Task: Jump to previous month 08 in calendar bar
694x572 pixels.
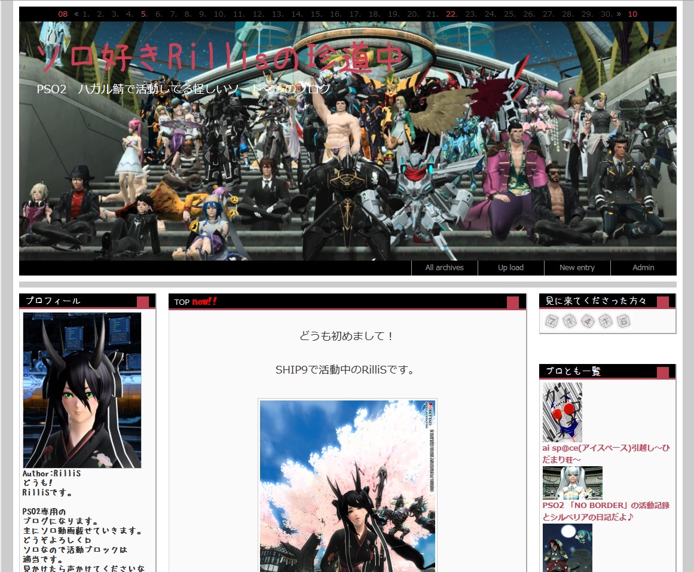Action: point(63,14)
